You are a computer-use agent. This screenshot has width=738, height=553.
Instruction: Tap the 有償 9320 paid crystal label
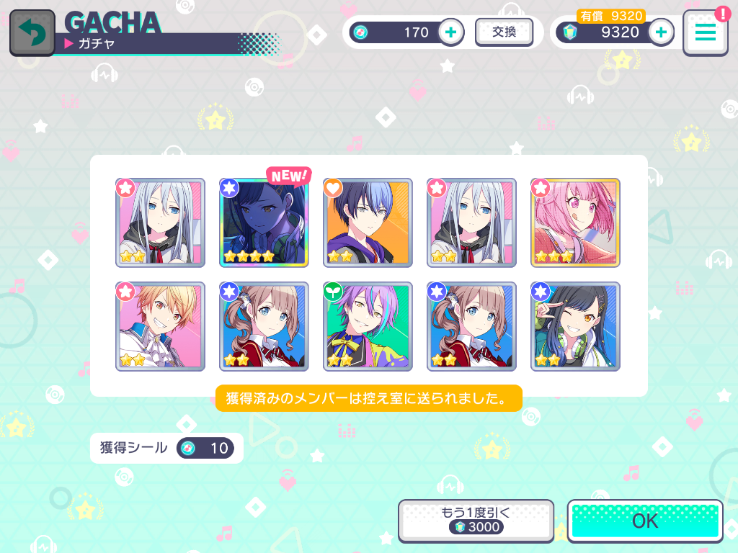(x=611, y=16)
